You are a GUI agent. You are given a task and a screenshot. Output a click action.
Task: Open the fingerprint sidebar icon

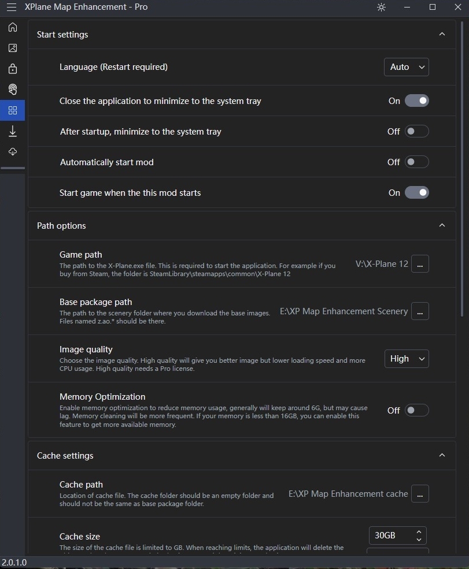point(13,89)
